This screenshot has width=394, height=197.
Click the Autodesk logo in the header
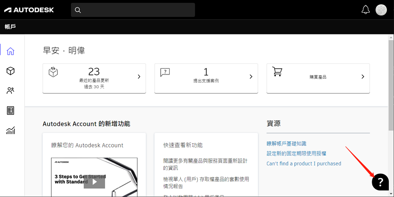(29, 10)
